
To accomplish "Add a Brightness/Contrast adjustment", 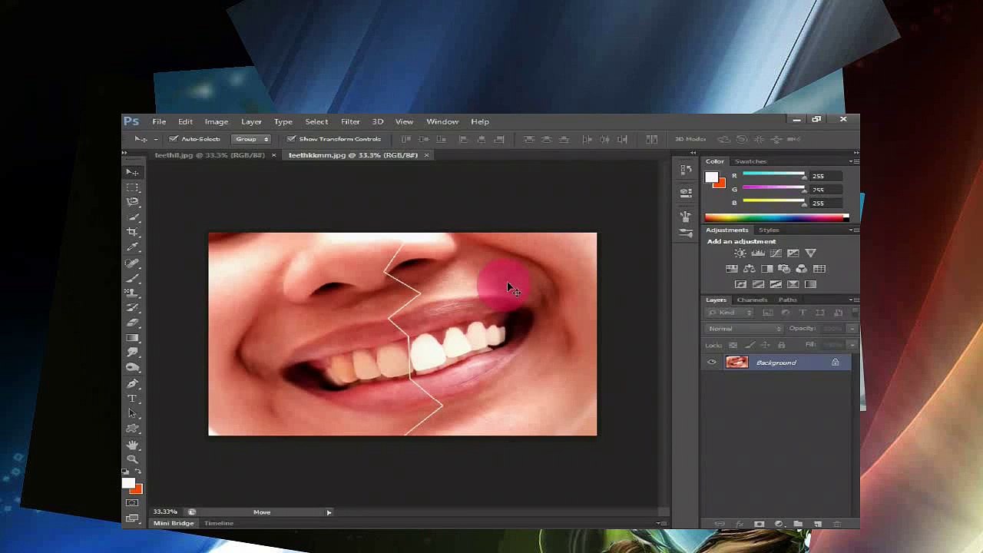I will 740,253.
